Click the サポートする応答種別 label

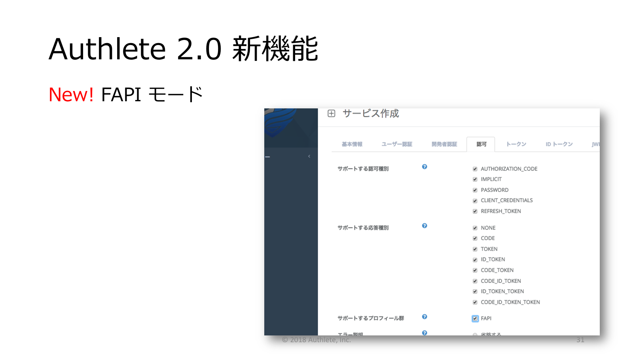363,228
